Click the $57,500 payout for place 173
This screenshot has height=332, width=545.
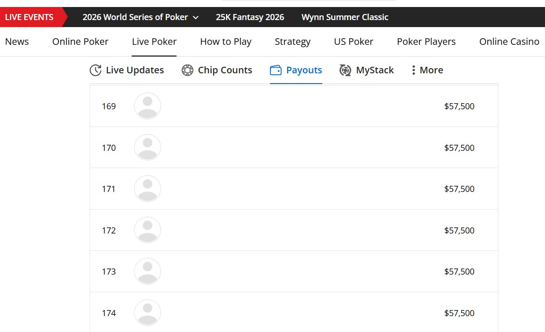coord(459,271)
